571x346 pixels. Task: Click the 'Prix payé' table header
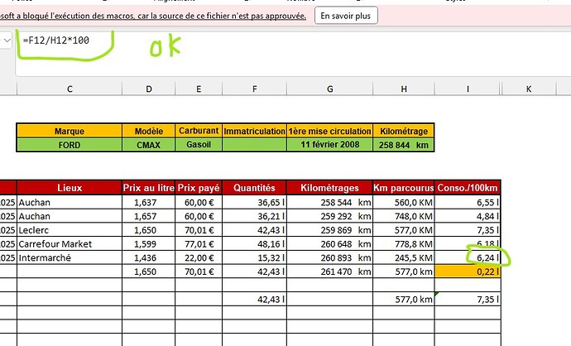coord(199,188)
